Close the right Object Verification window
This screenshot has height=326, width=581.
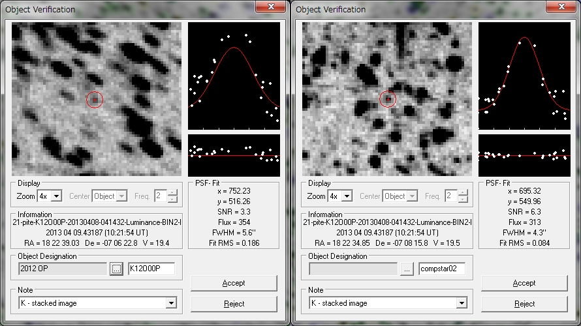560,7
